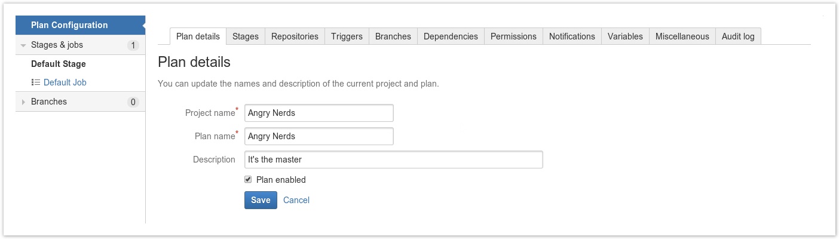Open the Permissions tab
This screenshot has width=839, height=239.
(513, 36)
